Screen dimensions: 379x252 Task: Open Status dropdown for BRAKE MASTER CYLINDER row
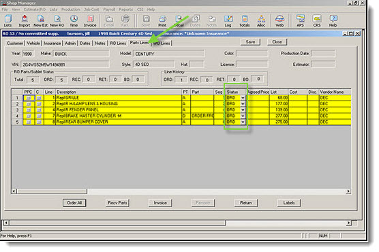243,116
